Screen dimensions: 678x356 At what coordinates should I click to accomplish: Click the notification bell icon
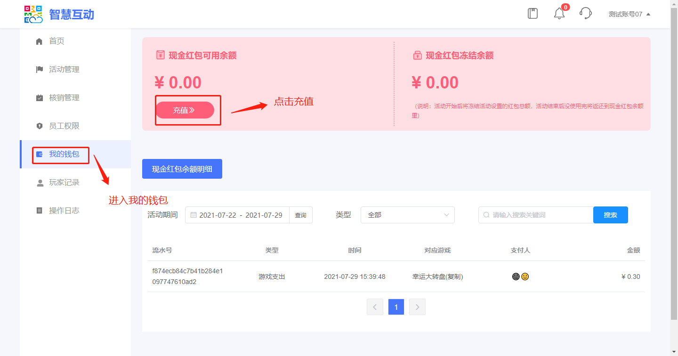pyautogui.click(x=559, y=14)
